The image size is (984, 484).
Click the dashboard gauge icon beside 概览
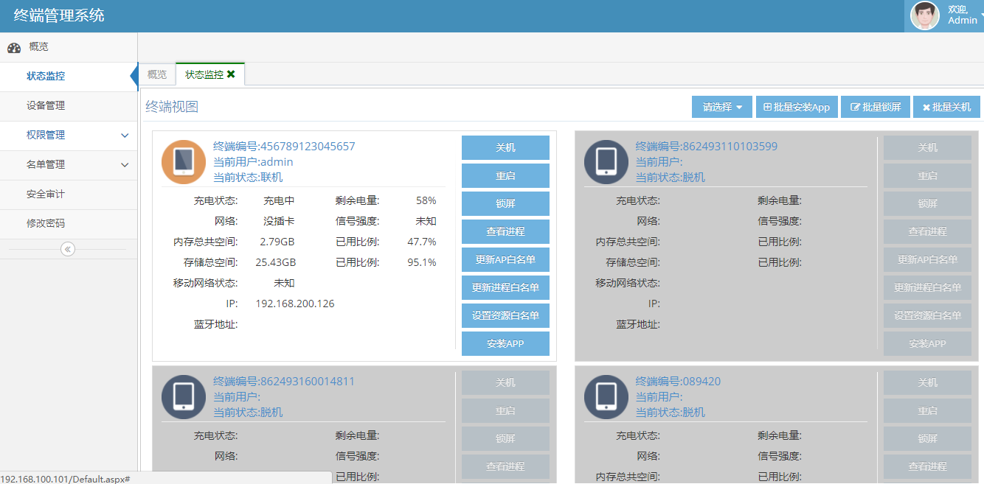14,48
